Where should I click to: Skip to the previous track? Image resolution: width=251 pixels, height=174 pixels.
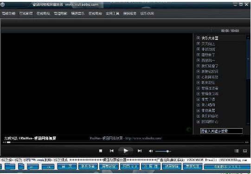[x=111, y=151]
